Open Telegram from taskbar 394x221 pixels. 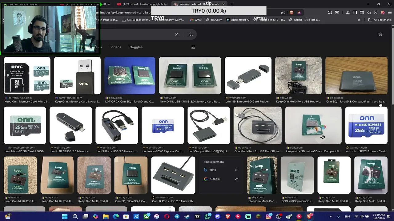(177, 216)
